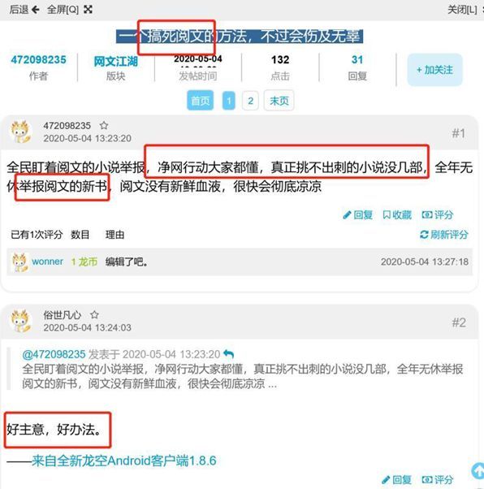The image size is (484, 489).
Task: Click the back arrow icon next to 后退
Action: tap(36, 10)
